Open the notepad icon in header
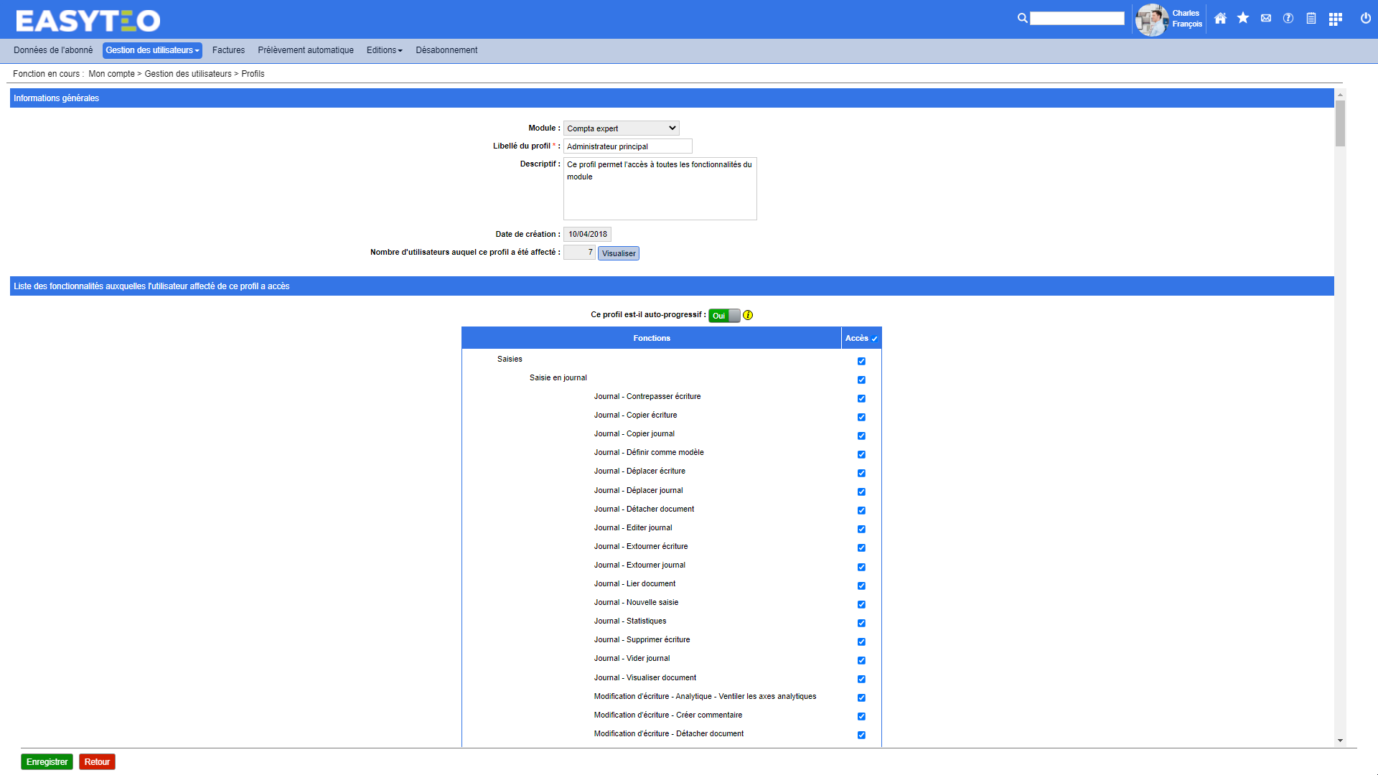Viewport: 1378px width, 775px height. tap(1311, 19)
